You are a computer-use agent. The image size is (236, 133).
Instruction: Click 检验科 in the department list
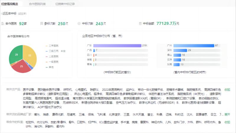point(30,122)
